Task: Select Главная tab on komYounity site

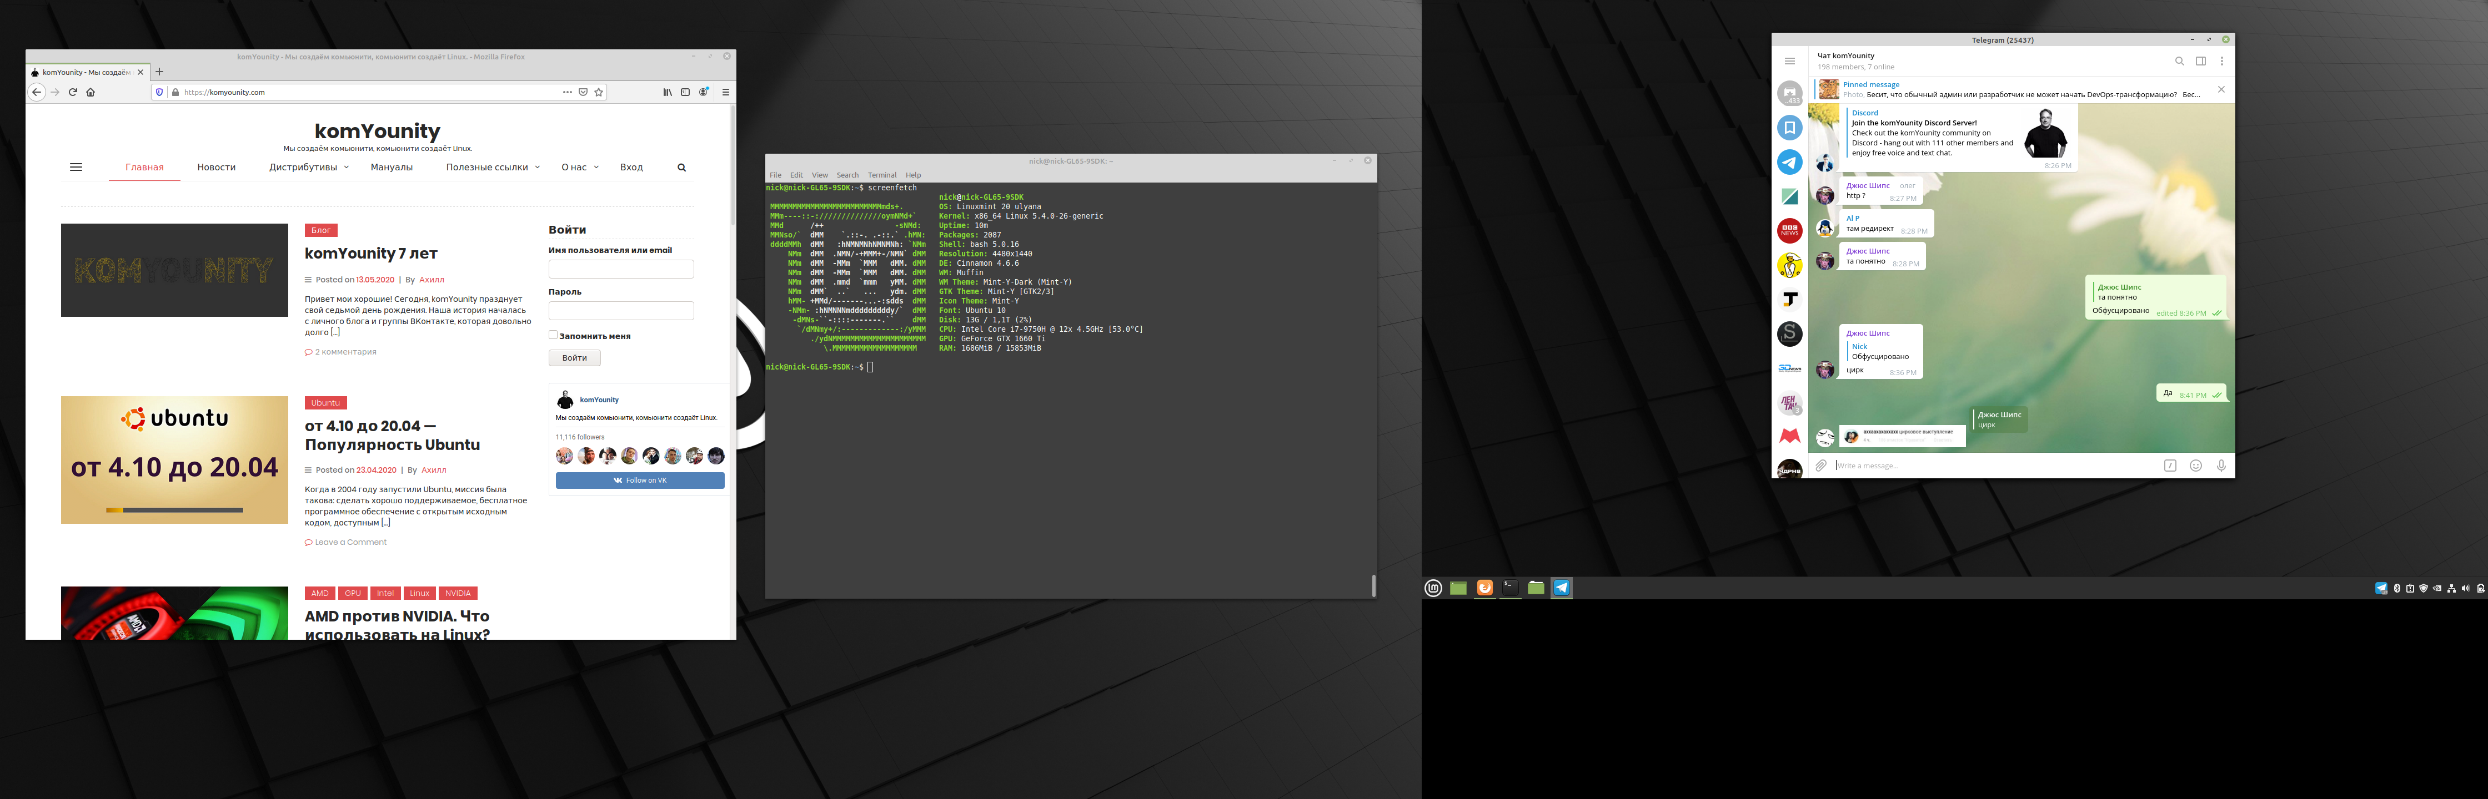Action: tap(144, 168)
